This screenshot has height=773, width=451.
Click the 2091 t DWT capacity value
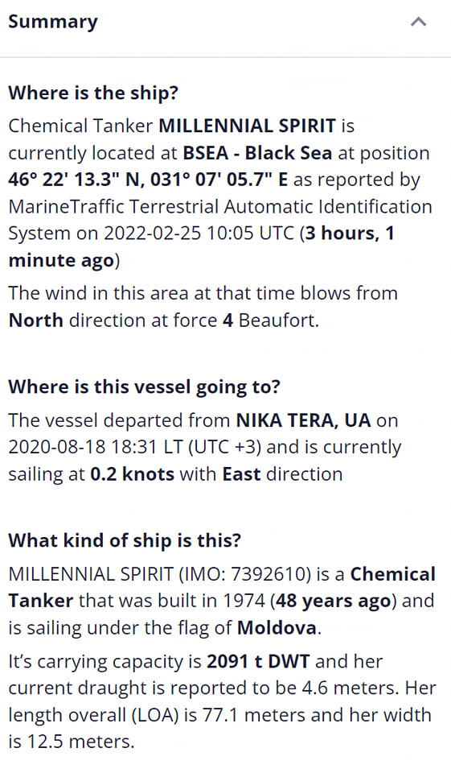pyautogui.click(x=258, y=662)
